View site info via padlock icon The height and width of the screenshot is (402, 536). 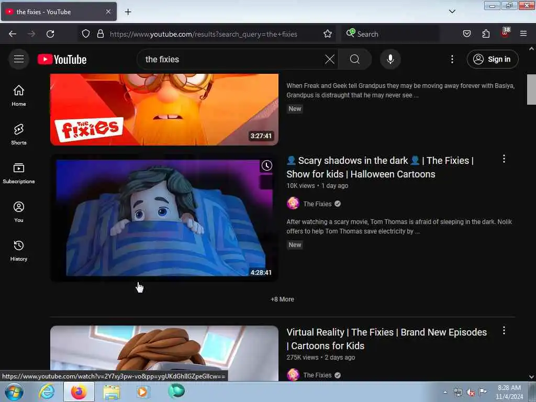coord(100,34)
